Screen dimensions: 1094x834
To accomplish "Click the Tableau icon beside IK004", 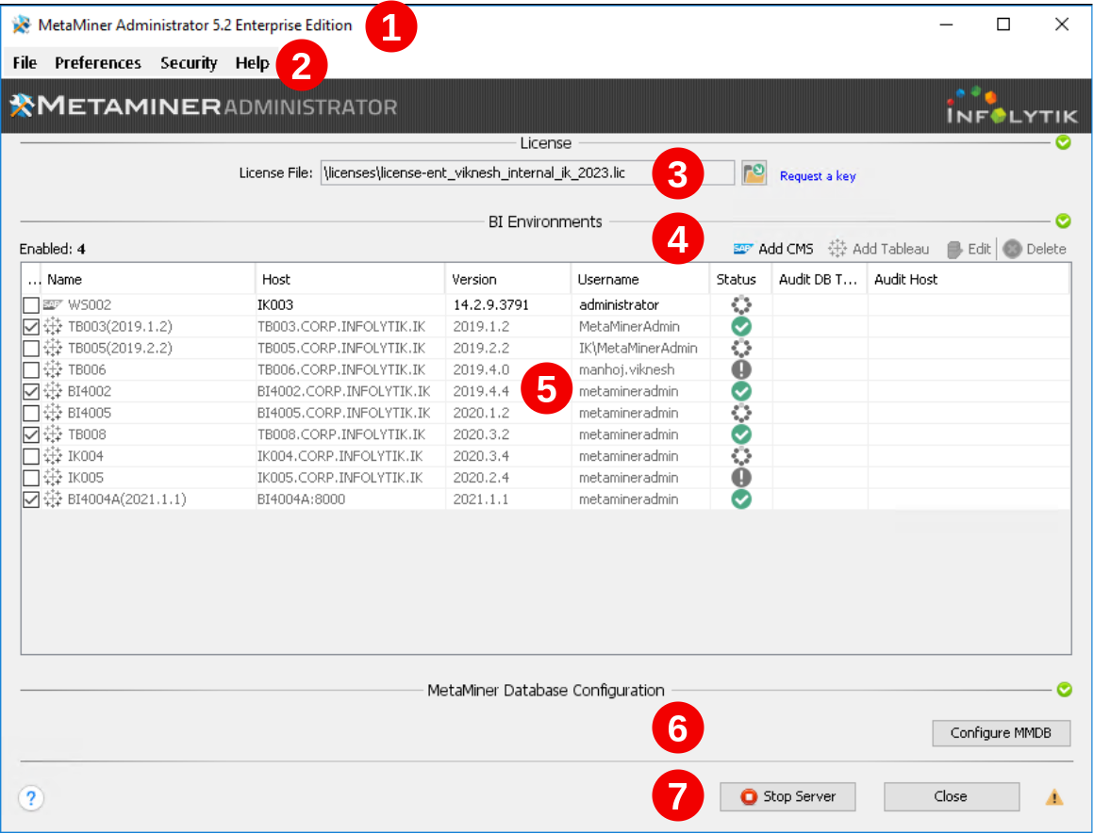I will tap(53, 456).
